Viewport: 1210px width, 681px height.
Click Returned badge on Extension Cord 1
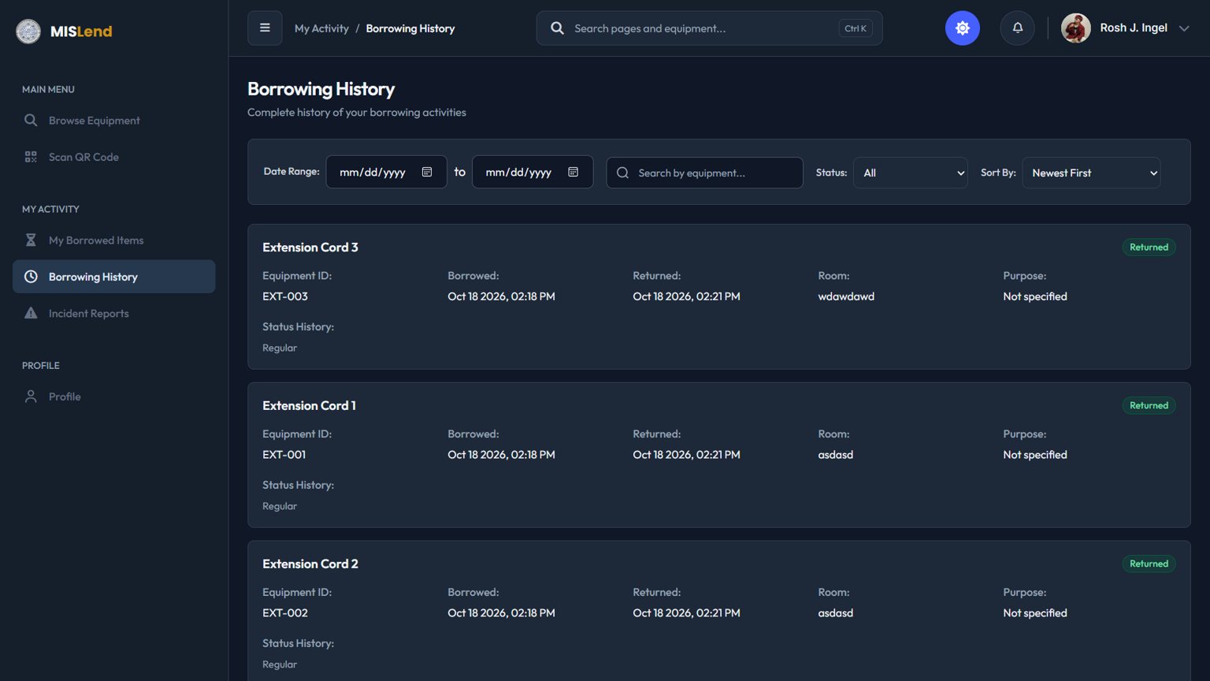click(1149, 406)
